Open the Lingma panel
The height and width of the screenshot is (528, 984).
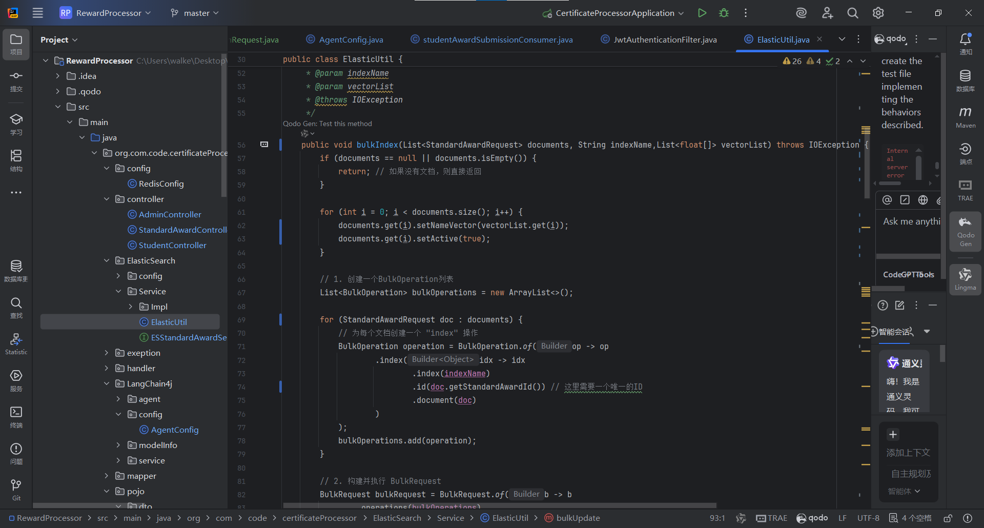click(x=966, y=279)
